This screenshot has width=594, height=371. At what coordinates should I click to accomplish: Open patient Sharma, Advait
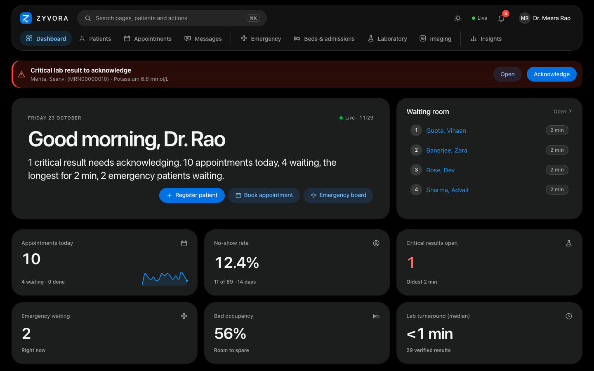[448, 190]
